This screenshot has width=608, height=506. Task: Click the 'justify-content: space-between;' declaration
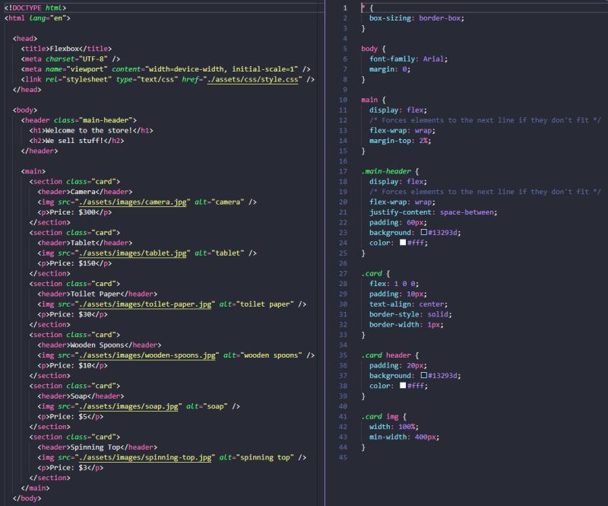pyautogui.click(x=433, y=212)
